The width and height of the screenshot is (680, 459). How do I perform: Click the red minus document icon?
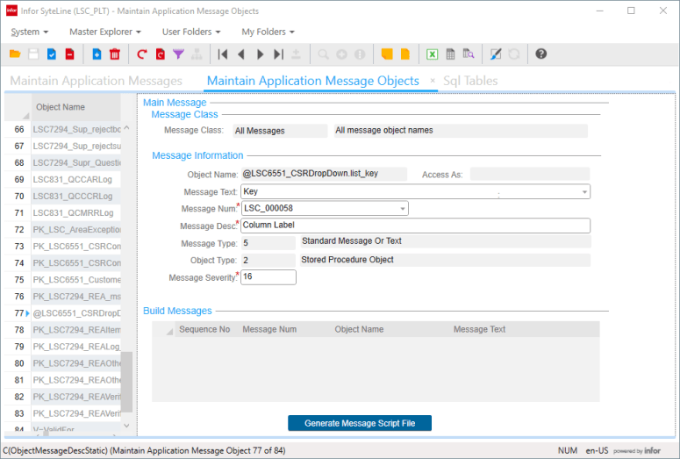(70, 54)
